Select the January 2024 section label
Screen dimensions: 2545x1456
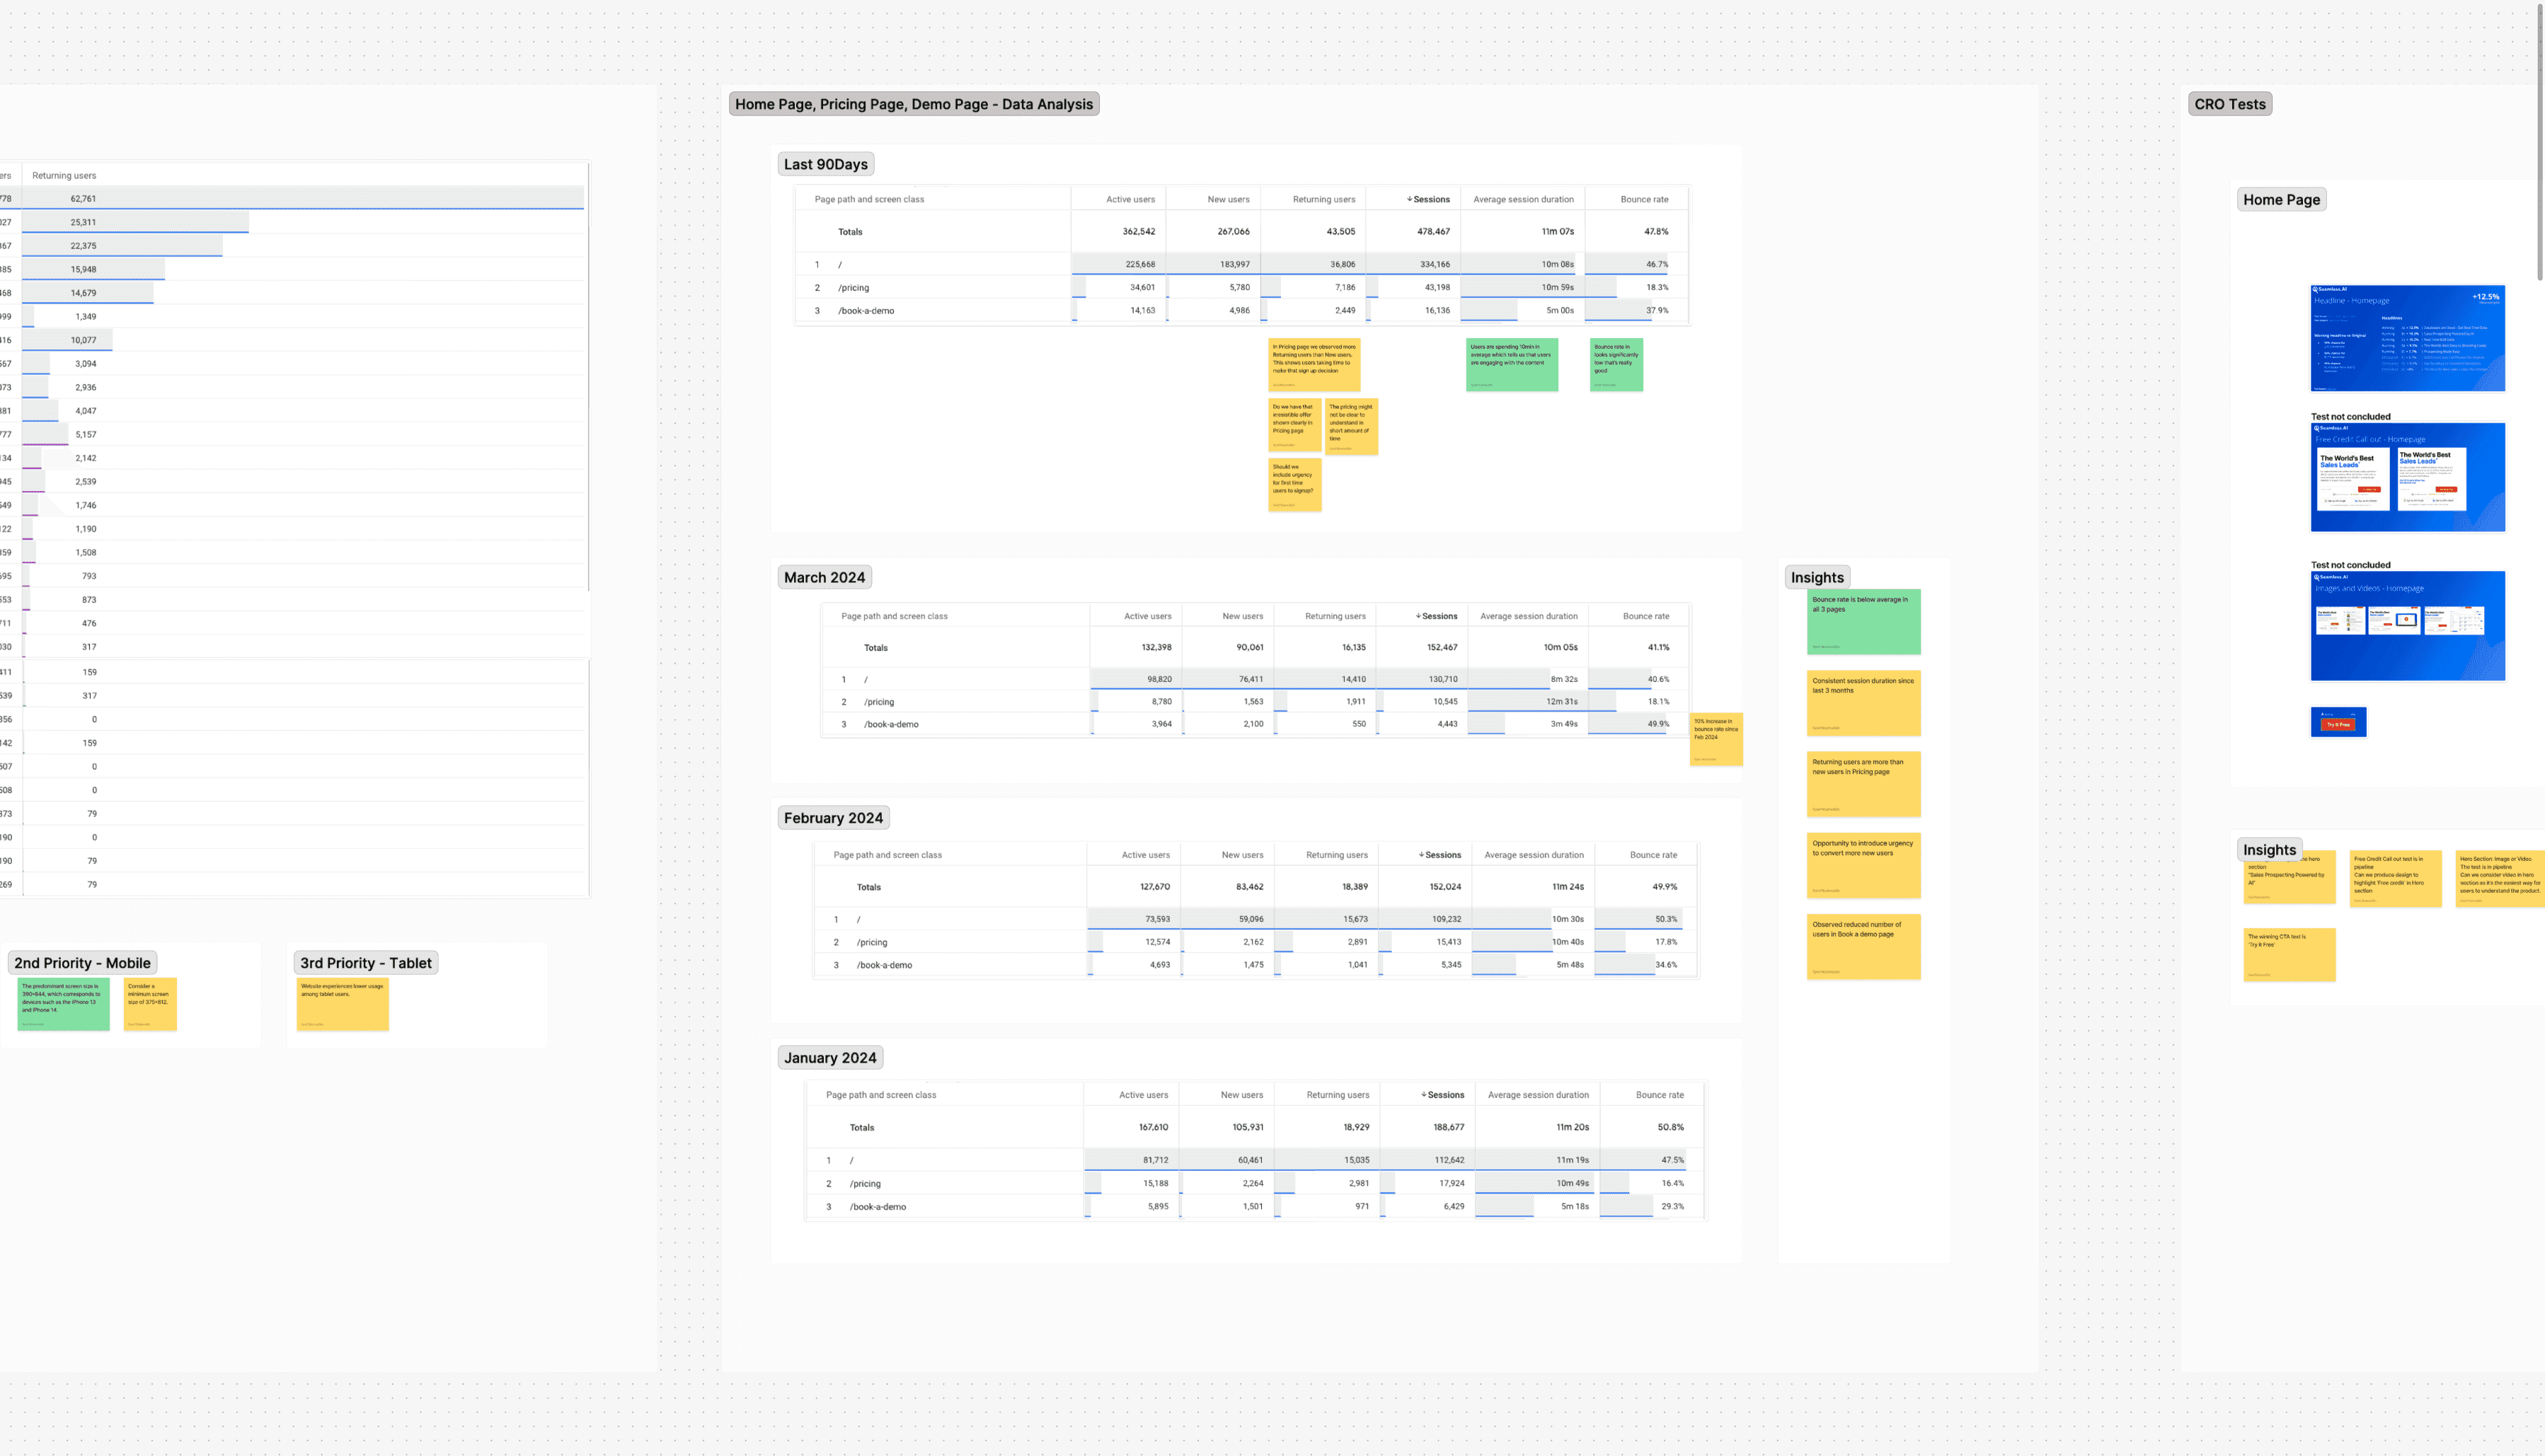click(829, 1058)
